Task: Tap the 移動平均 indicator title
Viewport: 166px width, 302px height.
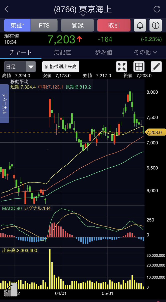Action: tap(19, 82)
